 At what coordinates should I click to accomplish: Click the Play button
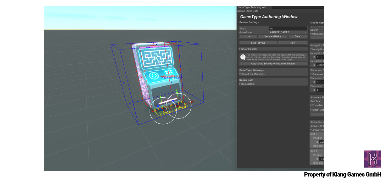[x=292, y=43]
